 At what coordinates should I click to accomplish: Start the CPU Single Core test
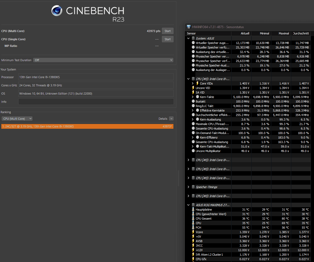pyautogui.click(x=168, y=39)
